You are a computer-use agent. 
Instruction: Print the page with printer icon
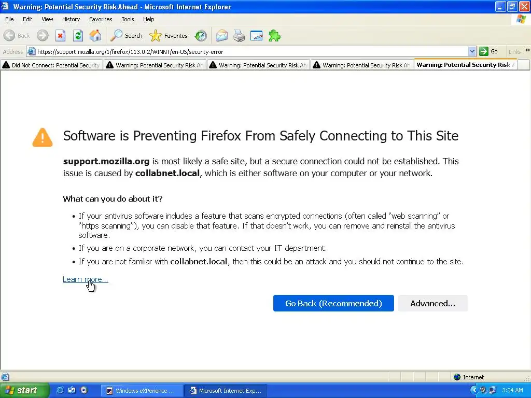pyautogui.click(x=239, y=36)
